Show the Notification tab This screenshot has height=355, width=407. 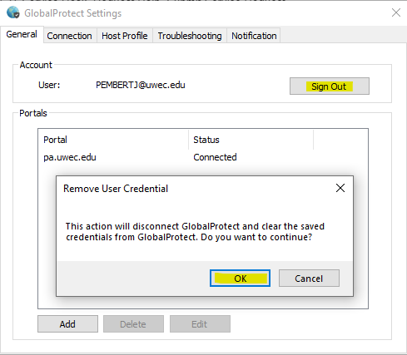pos(254,36)
